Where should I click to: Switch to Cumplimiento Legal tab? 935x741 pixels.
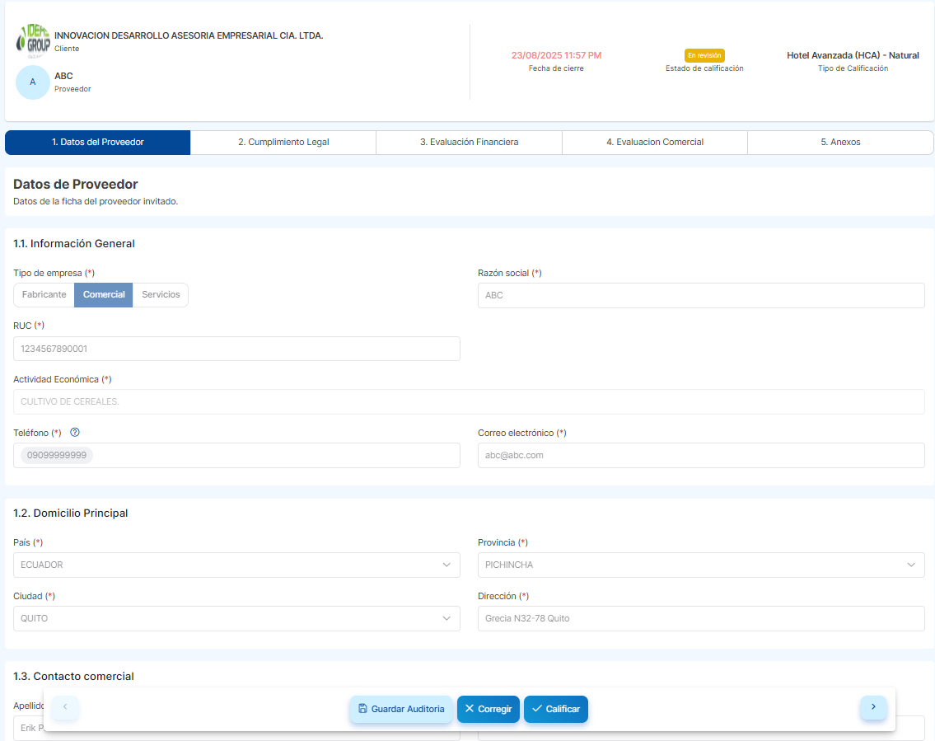[x=283, y=143]
